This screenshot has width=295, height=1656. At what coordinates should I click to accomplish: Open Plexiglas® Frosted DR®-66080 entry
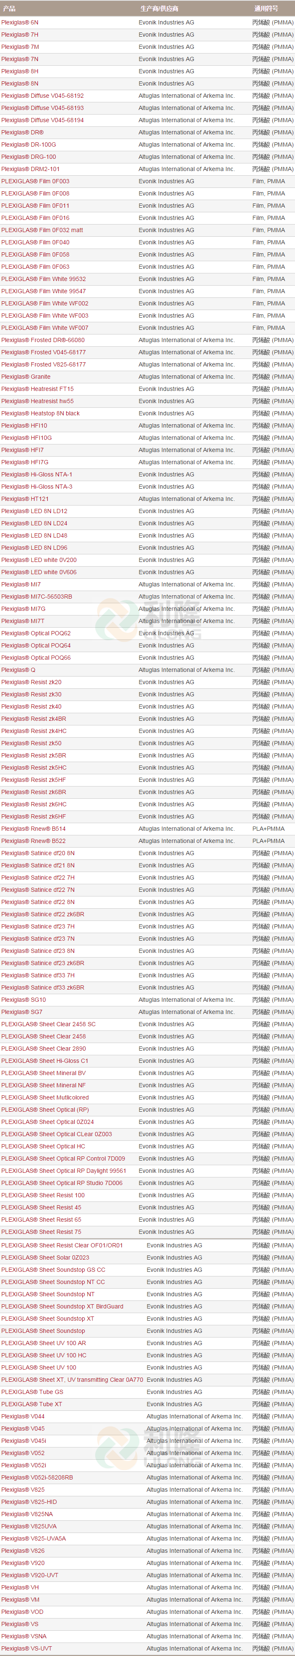(x=43, y=340)
